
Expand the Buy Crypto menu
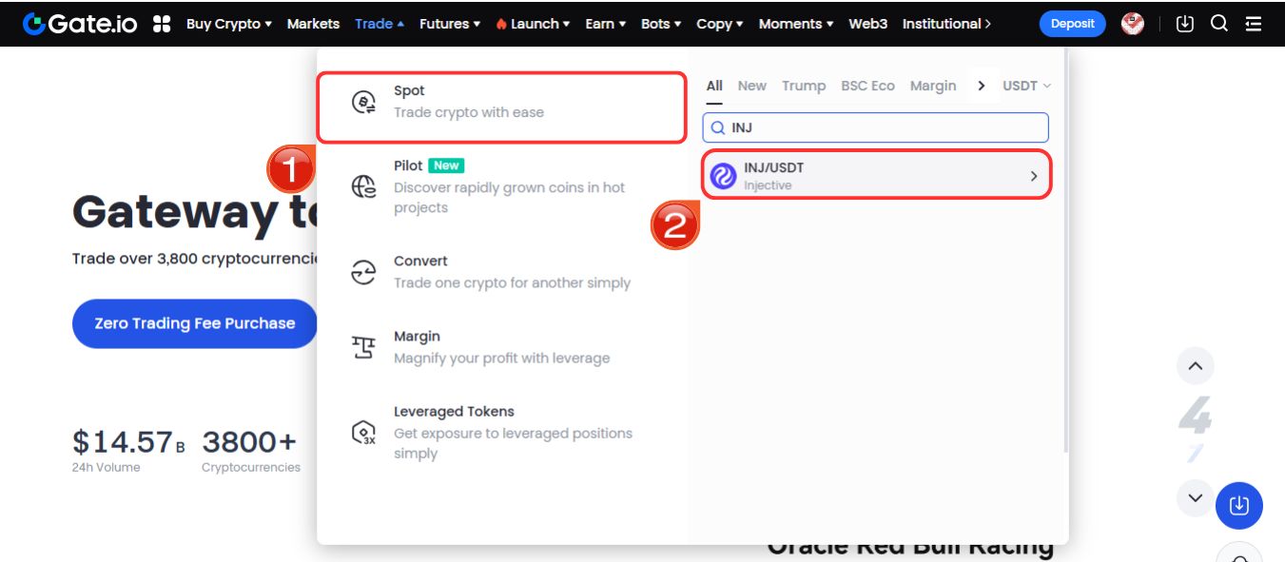point(229,24)
